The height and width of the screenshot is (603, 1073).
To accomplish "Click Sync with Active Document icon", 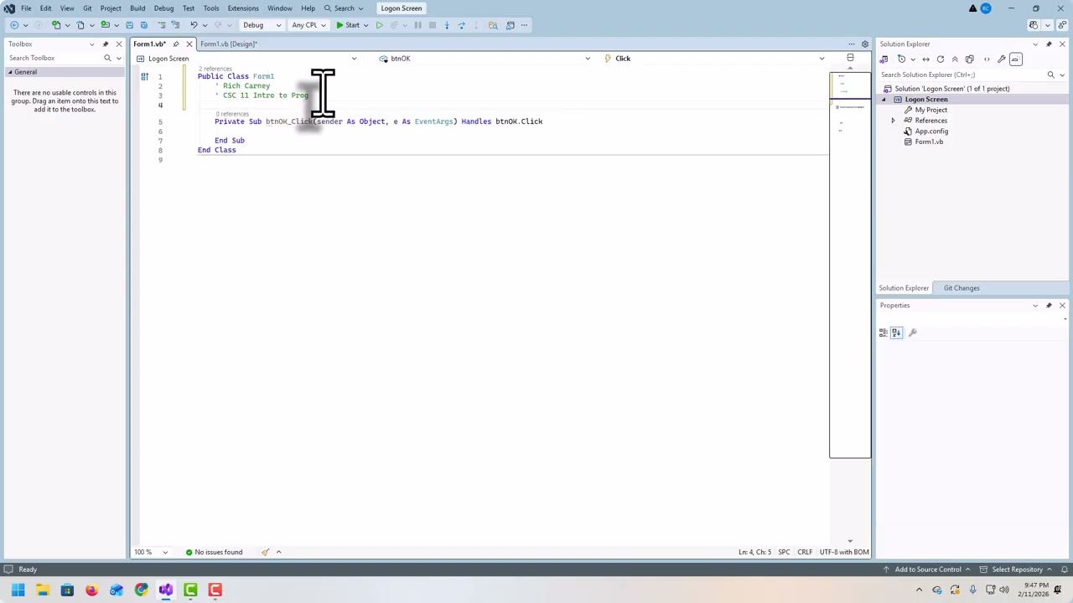I will point(925,59).
